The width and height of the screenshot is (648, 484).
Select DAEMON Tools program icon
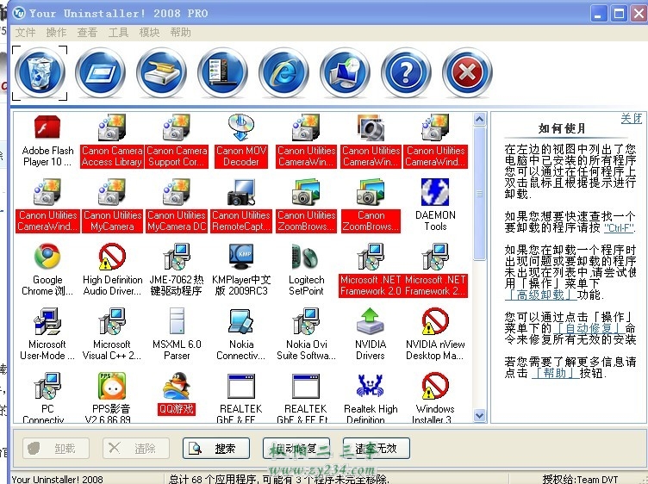435,205
